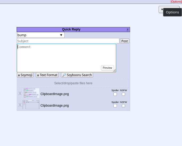Enable Spoiler on the second image

[x=115, y=106]
